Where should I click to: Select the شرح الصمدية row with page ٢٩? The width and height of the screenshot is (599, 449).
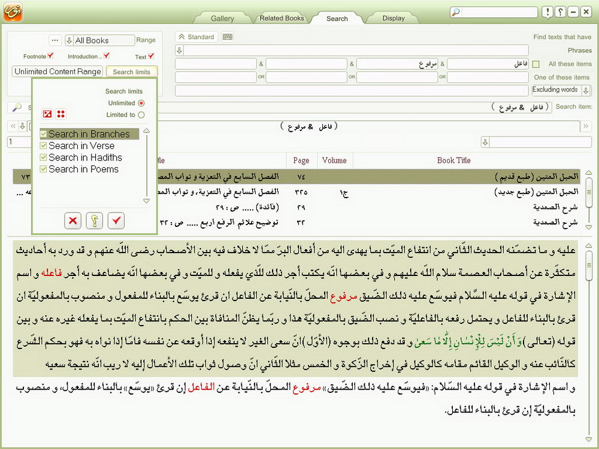[297, 207]
